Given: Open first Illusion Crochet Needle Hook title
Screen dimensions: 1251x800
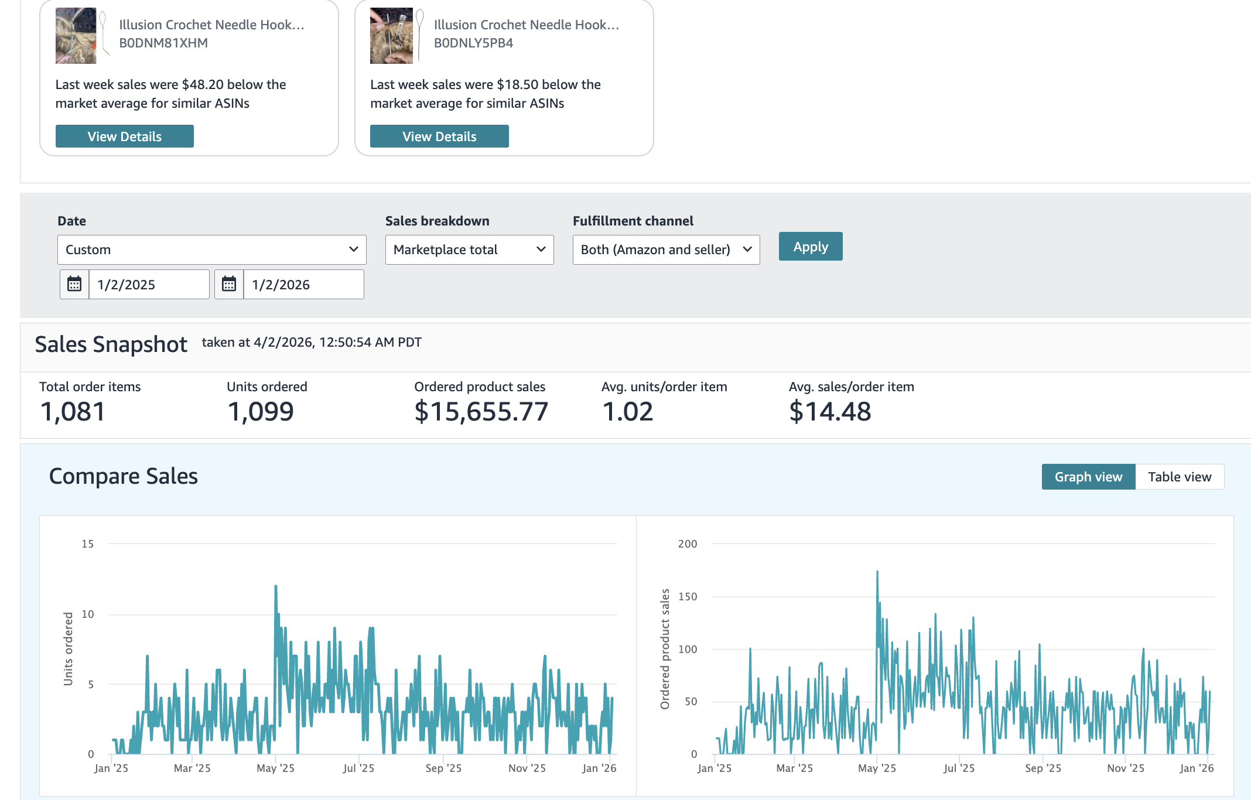Looking at the screenshot, I should click(211, 25).
